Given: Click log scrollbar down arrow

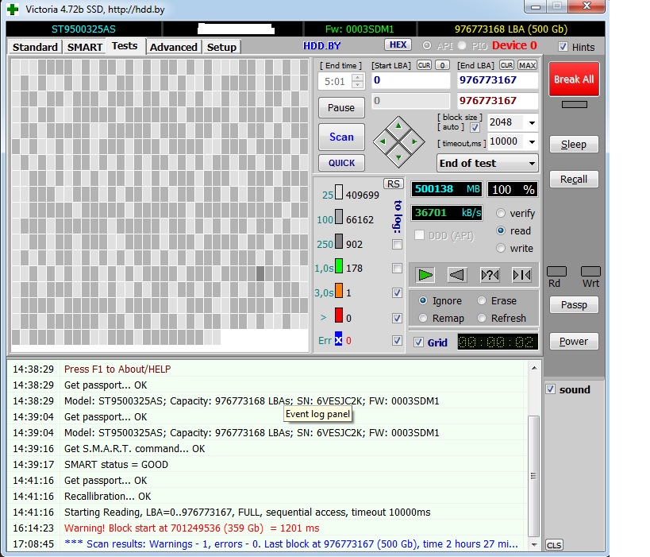Looking at the screenshot, I should click(534, 544).
